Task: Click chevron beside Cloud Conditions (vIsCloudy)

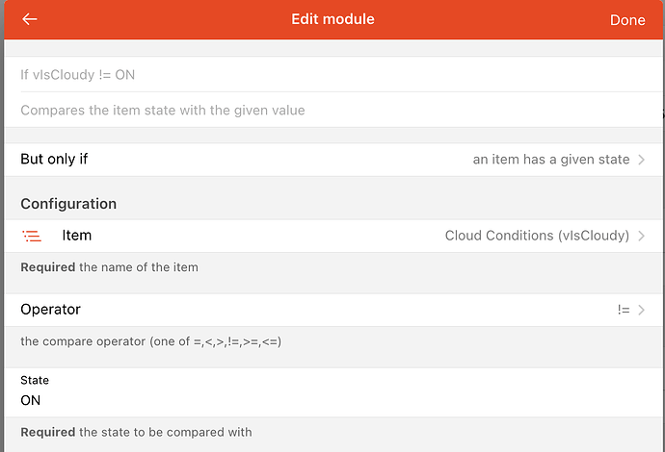Action: [x=642, y=236]
